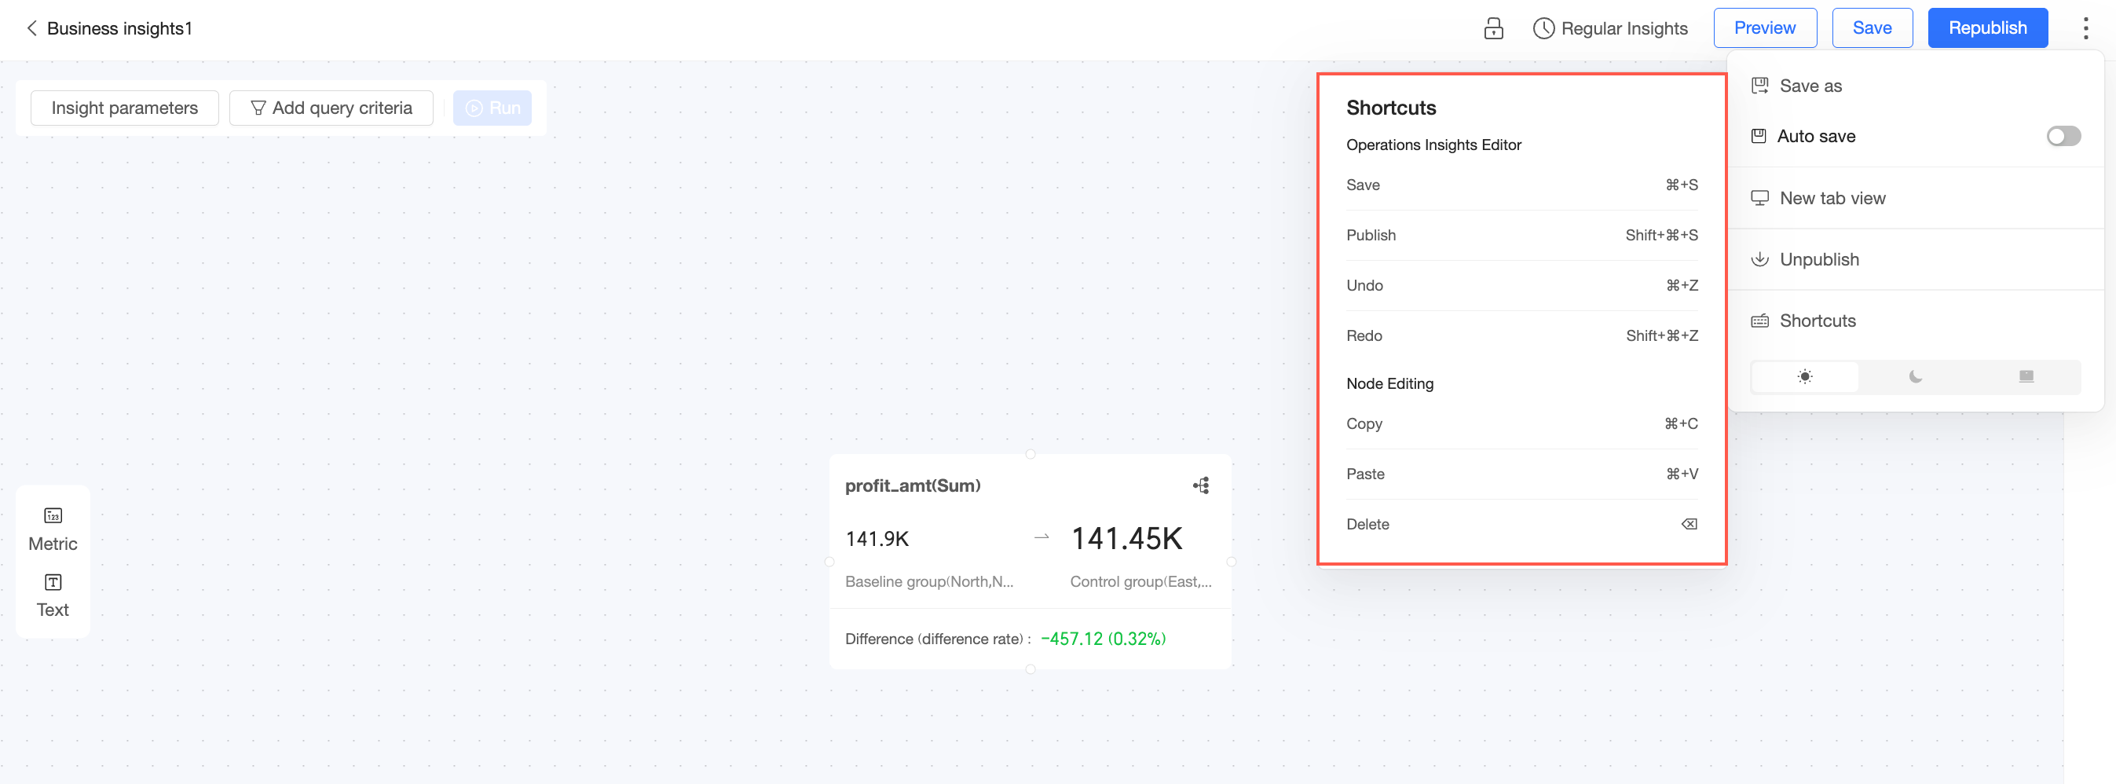The width and height of the screenshot is (2116, 784).
Task: Go back using the arrow beside Business insights1
Action: (31, 29)
